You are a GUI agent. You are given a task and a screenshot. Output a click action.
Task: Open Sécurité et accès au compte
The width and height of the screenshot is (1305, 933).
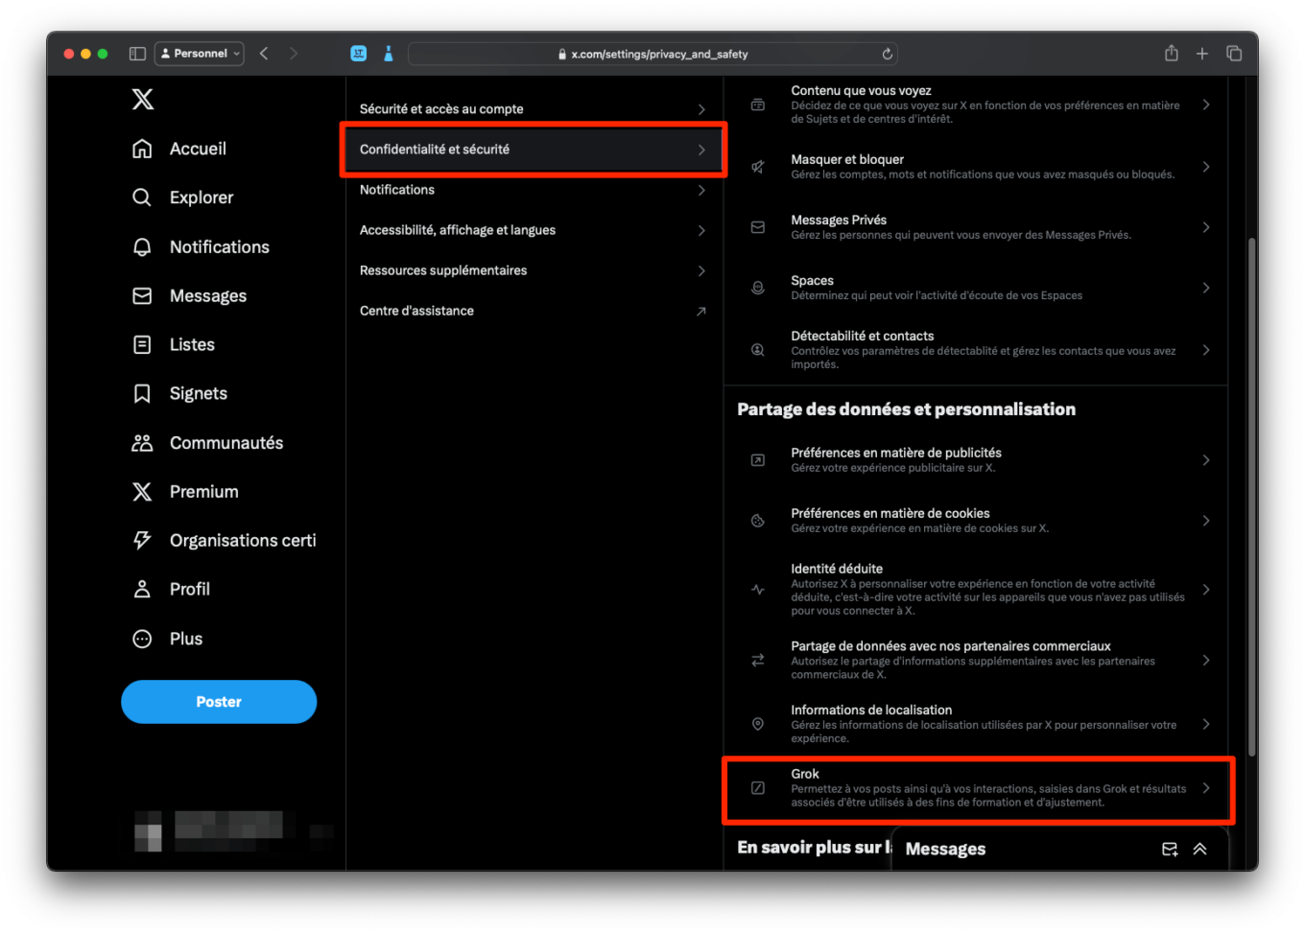click(534, 109)
